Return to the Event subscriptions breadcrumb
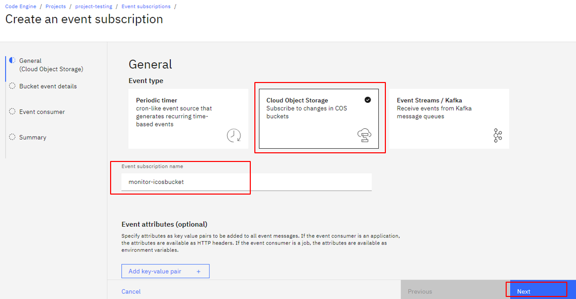 pos(146,7)
